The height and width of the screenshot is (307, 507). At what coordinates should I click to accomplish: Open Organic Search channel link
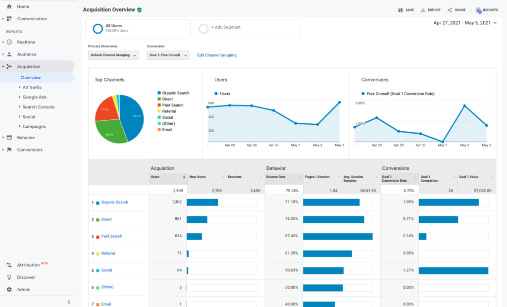pyautogui.click(x=114, y=203)
